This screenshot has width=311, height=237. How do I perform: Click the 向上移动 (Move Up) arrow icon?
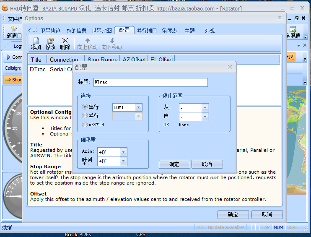pos(87,41)
